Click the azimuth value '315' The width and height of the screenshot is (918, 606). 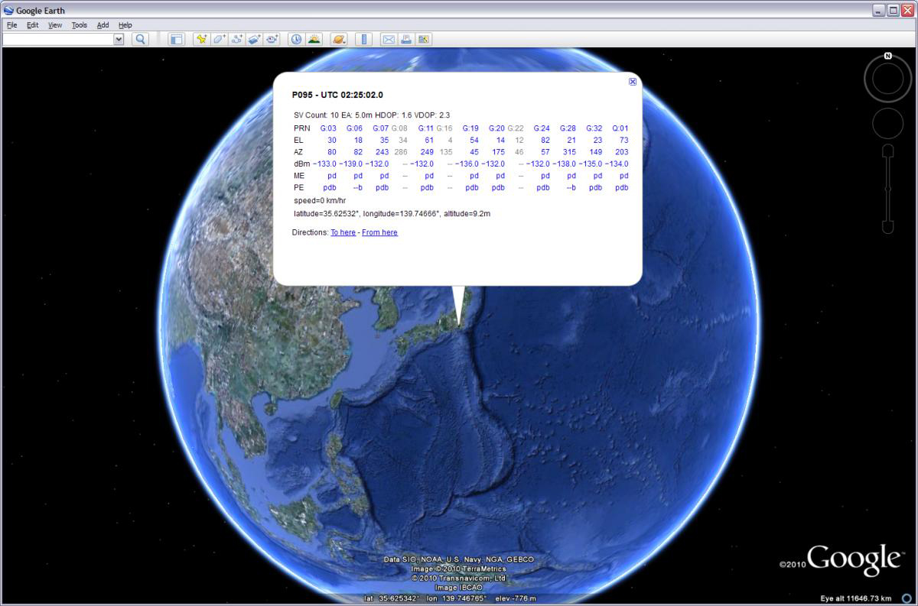[569, 152]
